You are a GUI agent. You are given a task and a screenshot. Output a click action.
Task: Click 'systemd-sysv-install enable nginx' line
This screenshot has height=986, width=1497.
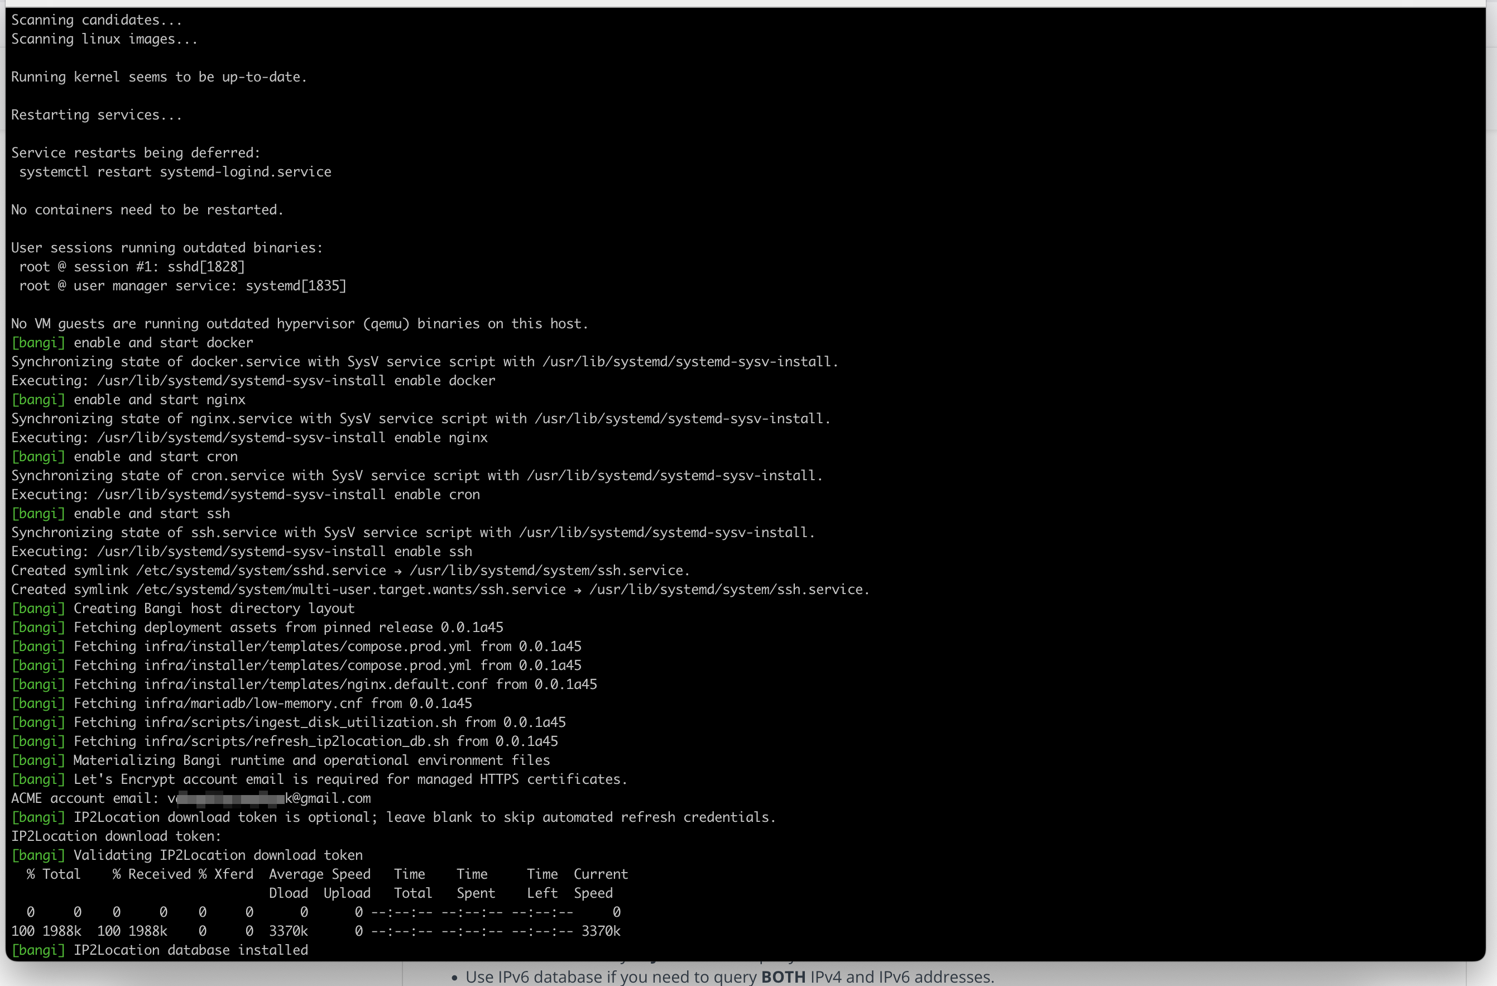pos(249,437)
